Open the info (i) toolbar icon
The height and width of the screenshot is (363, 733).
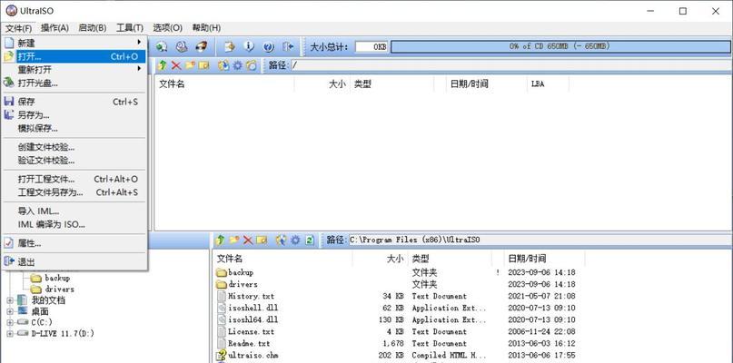[249, 46]
